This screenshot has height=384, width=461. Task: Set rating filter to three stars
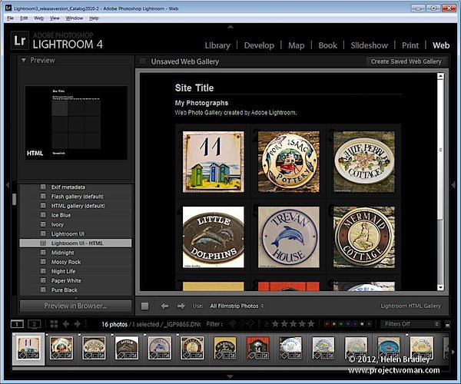click(x=294, y=324)
